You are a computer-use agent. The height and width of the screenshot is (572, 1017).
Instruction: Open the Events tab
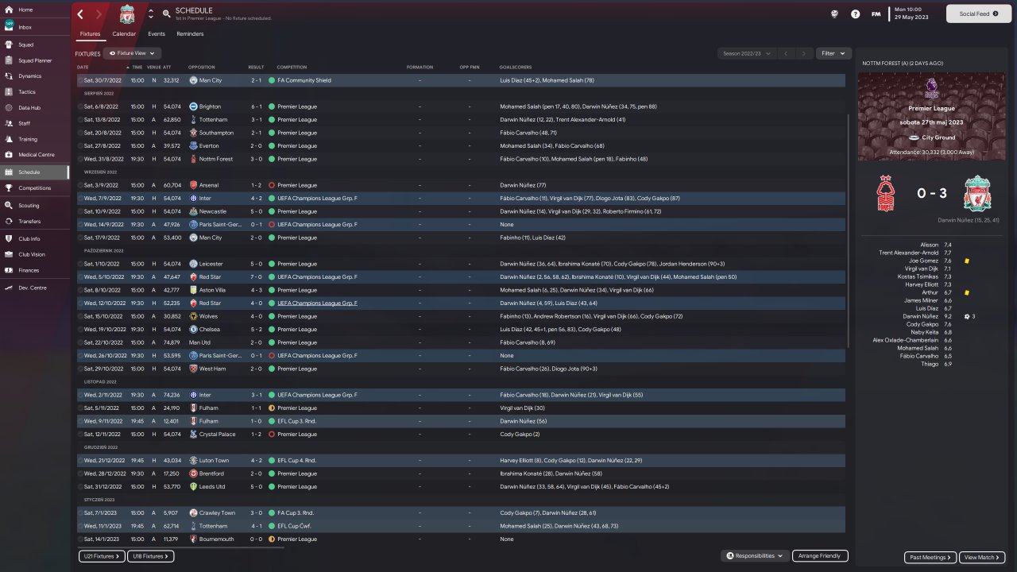click(x=157, y=34)
